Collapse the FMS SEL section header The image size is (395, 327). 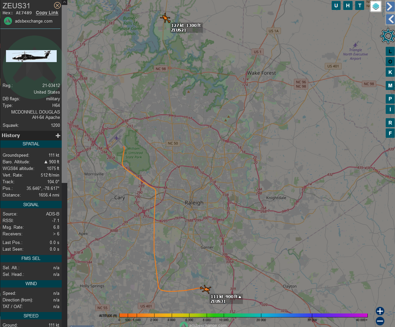[x=31, y=258]
